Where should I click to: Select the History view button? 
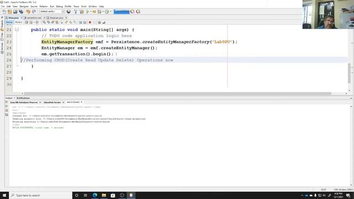coord(18,22)
